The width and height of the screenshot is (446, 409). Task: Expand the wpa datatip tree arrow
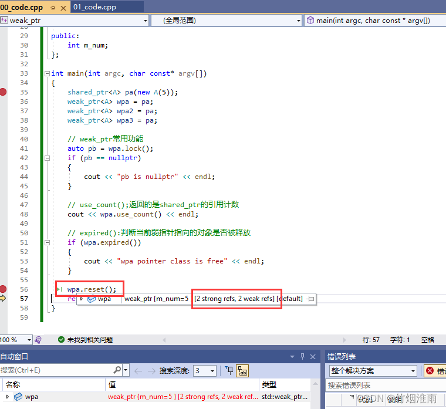point(82,299)
